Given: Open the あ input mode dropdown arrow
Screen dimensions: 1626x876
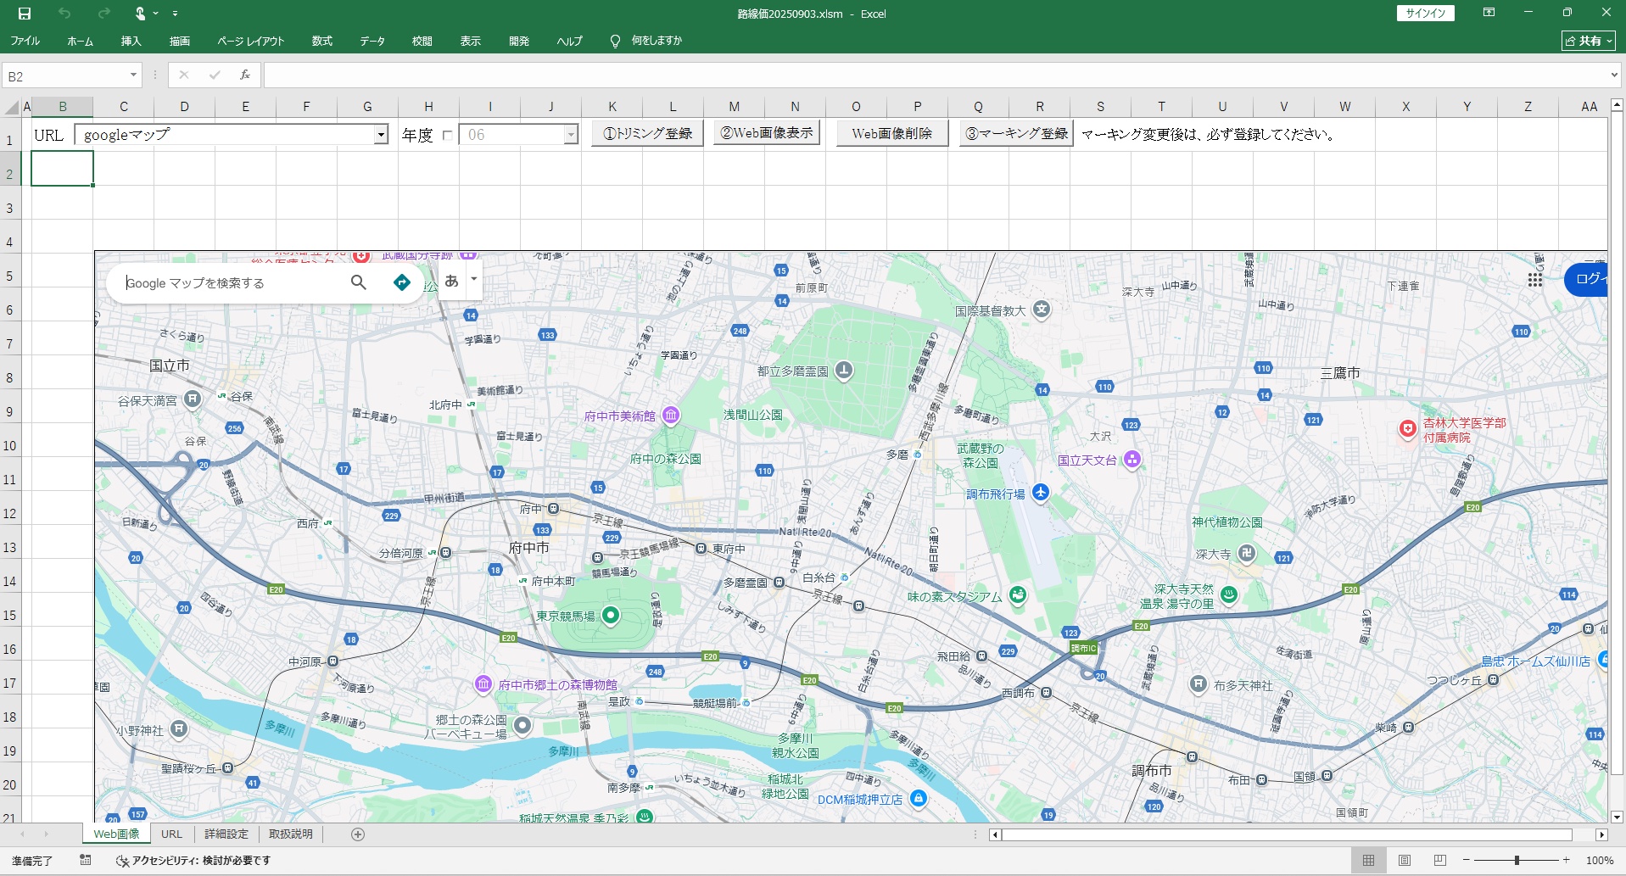Looking at the screenshot, I should [474, 278].
